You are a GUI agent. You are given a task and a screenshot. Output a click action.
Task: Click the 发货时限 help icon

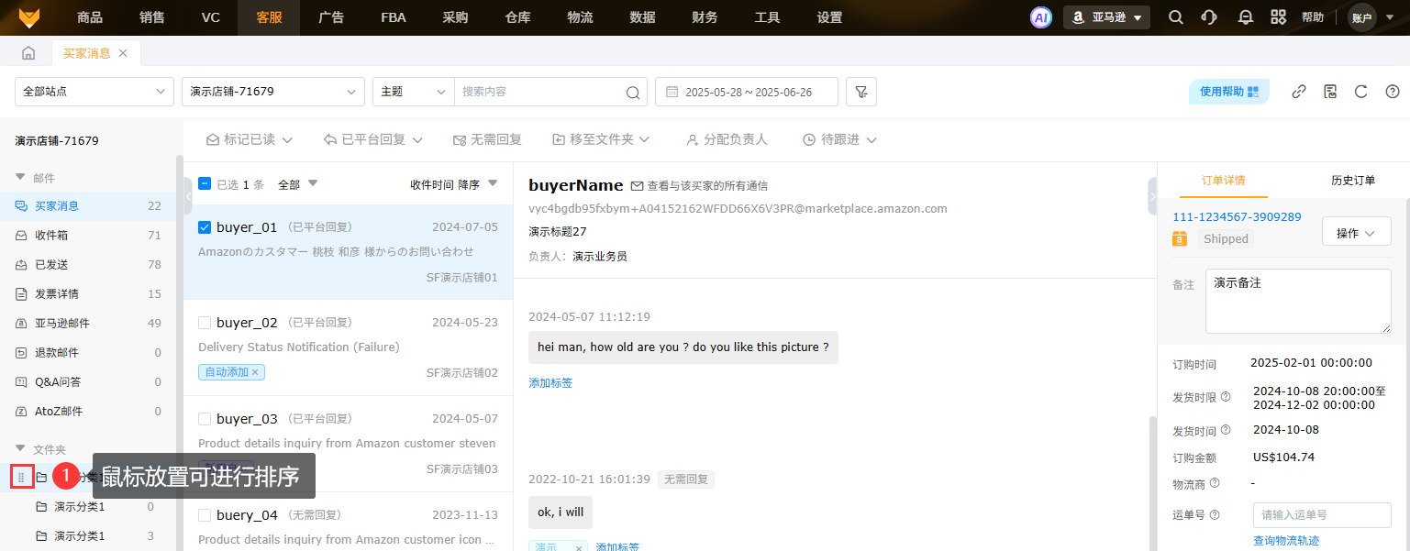coord(1226,397)
